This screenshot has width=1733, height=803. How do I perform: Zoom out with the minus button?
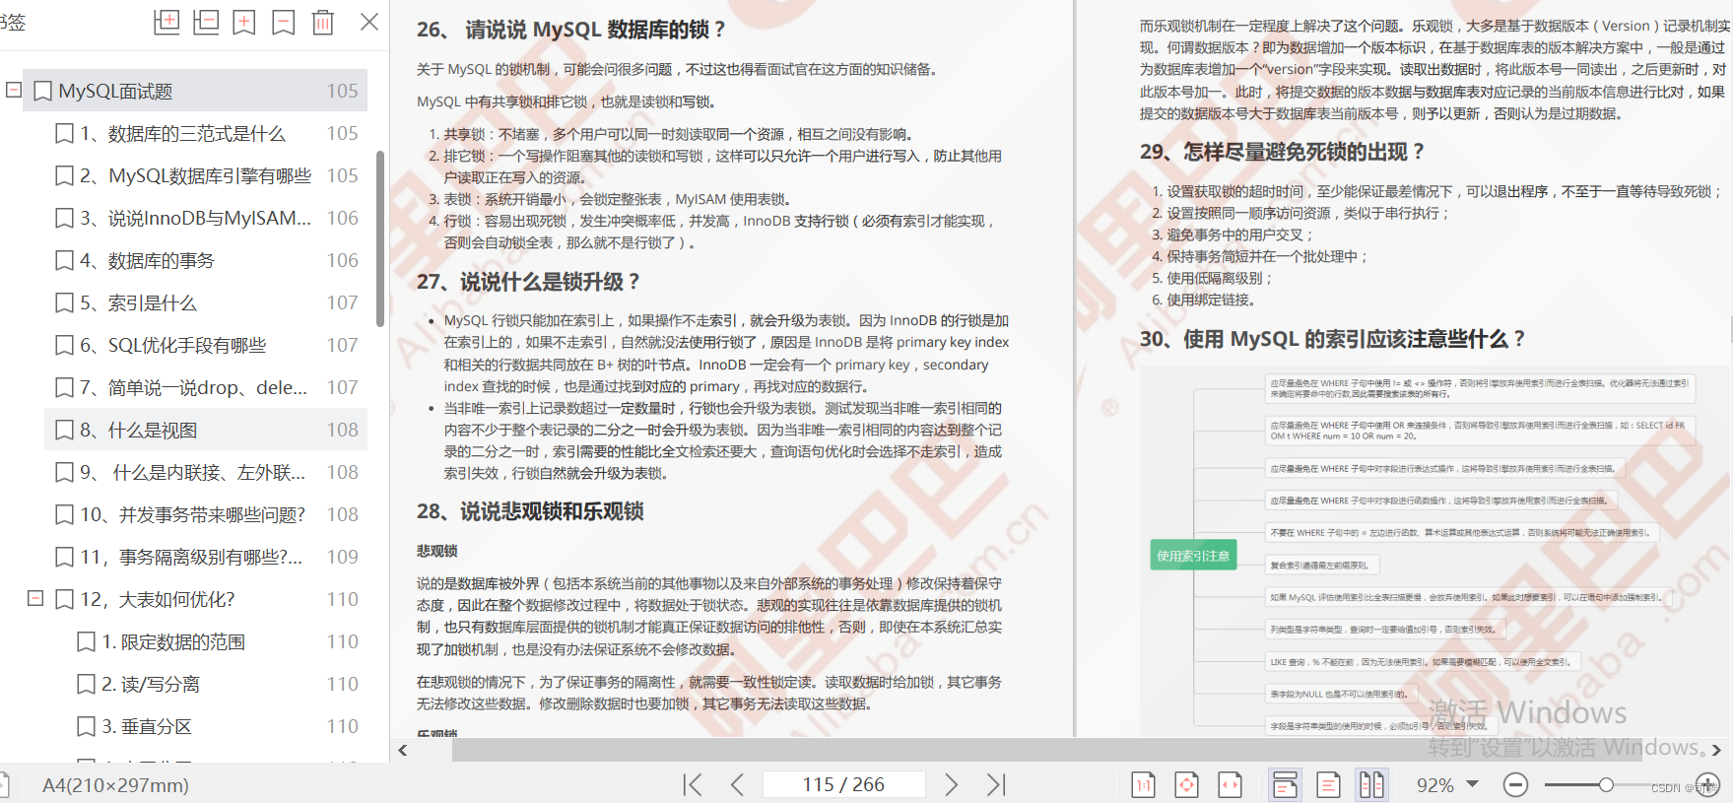pyautogui.click(x=1515, y=785)
